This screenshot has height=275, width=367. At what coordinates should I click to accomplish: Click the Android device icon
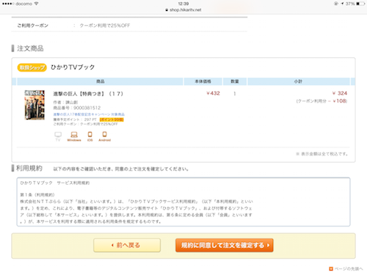pyautogui.click(x=104, y=136)
